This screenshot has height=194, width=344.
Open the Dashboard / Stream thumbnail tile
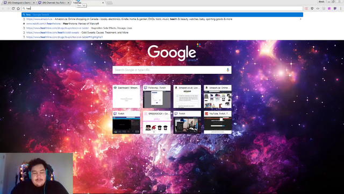(x=126, y=96)
